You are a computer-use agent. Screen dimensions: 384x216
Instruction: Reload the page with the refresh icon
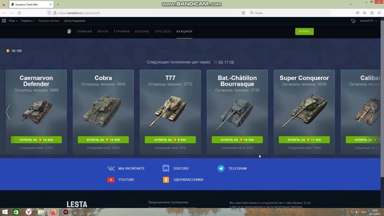pyautogui.click(x=19, y=13)
